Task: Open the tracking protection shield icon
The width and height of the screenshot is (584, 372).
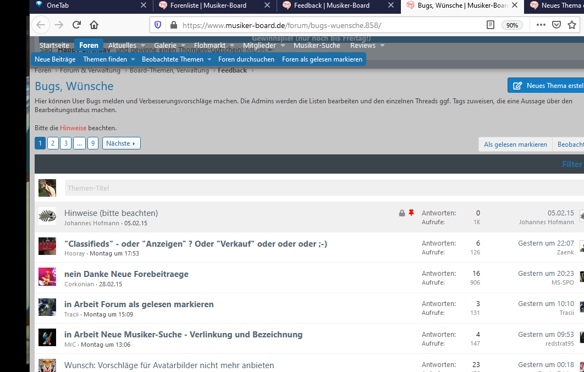Action: pos(158,25)
